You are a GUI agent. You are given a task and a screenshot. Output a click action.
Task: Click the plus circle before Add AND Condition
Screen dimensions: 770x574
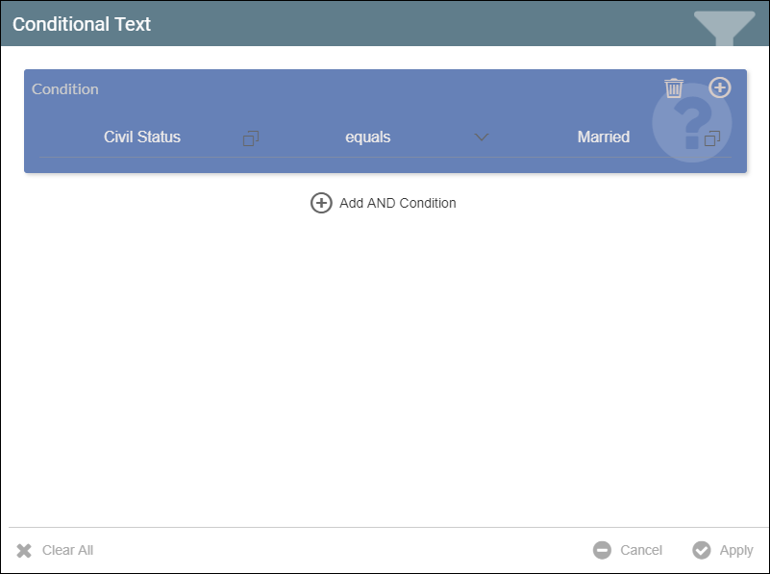point(321,203)
